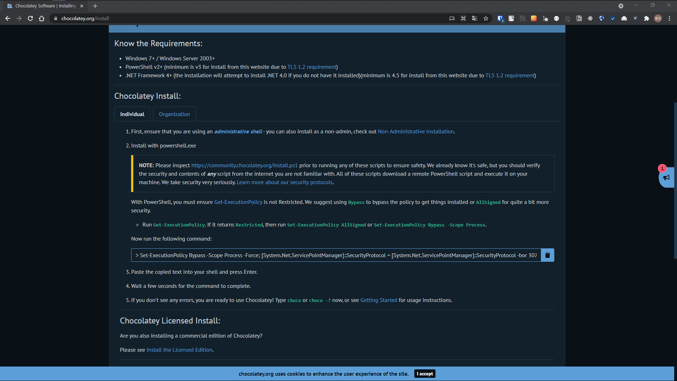Open Install the Licensed Edition link
677x381 pixels.
tap(179, 350)
